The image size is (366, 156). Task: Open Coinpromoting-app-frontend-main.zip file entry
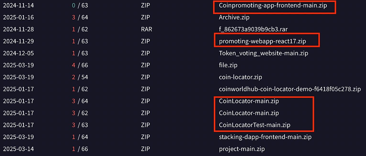tap(273, 6)
